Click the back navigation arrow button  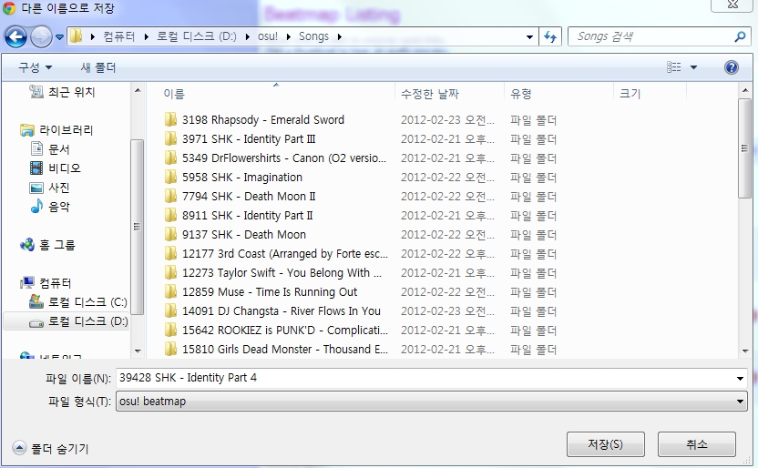click(15, 37)
